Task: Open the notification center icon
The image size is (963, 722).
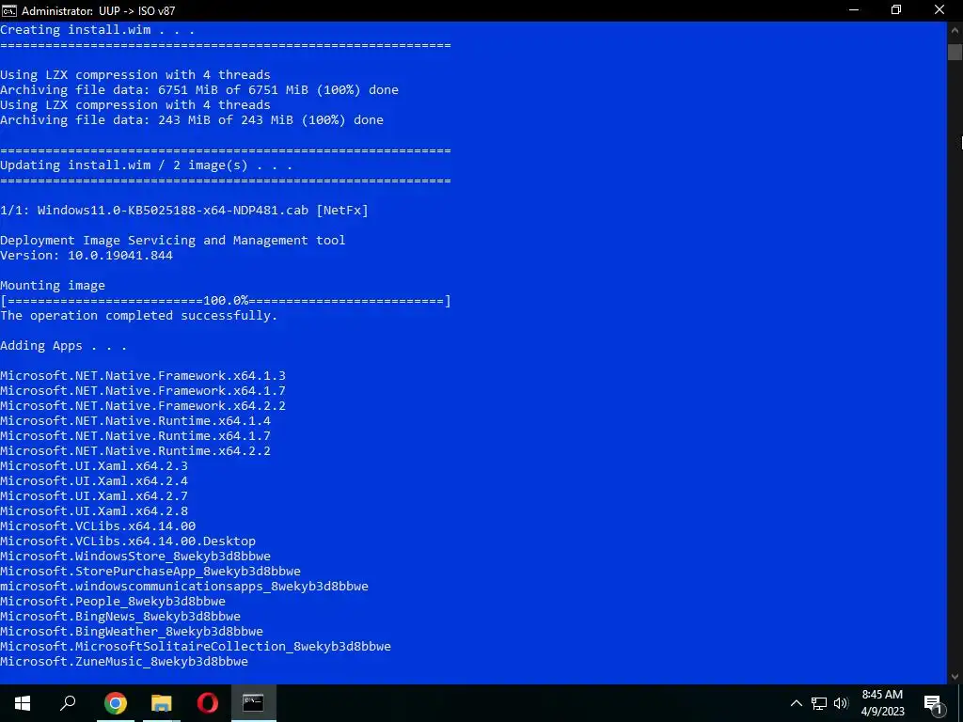Action: [933, 704]
